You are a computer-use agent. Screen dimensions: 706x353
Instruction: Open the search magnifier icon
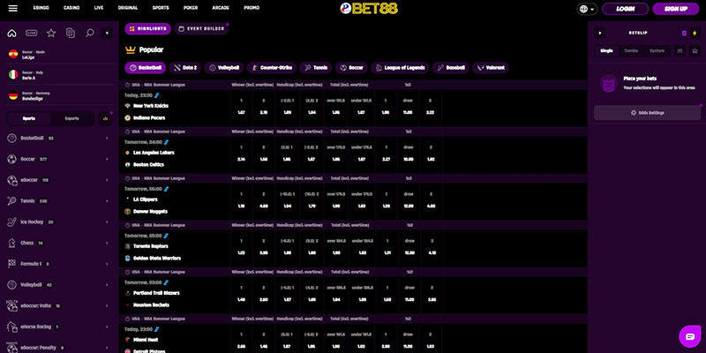coord(90,33)
